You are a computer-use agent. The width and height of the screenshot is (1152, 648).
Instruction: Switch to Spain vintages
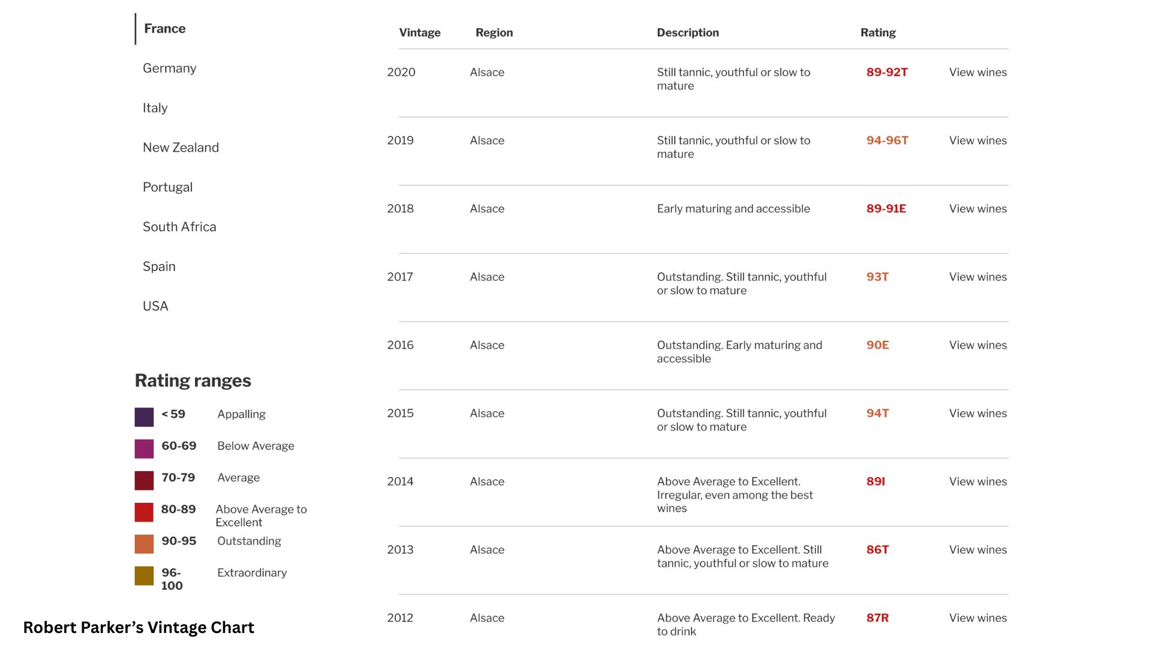coord(159,266)
